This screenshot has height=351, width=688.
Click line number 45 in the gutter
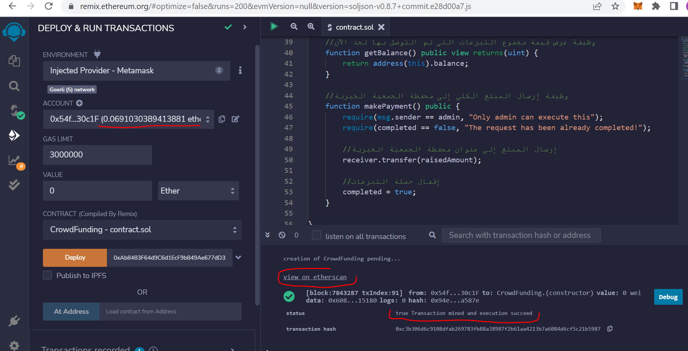pos(288,106)
